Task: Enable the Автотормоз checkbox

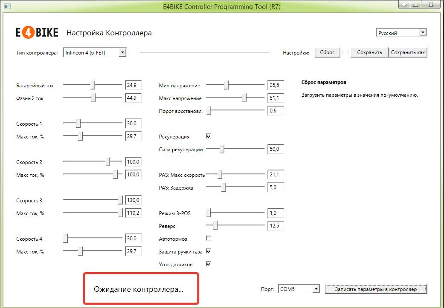Action: (209, 239)
